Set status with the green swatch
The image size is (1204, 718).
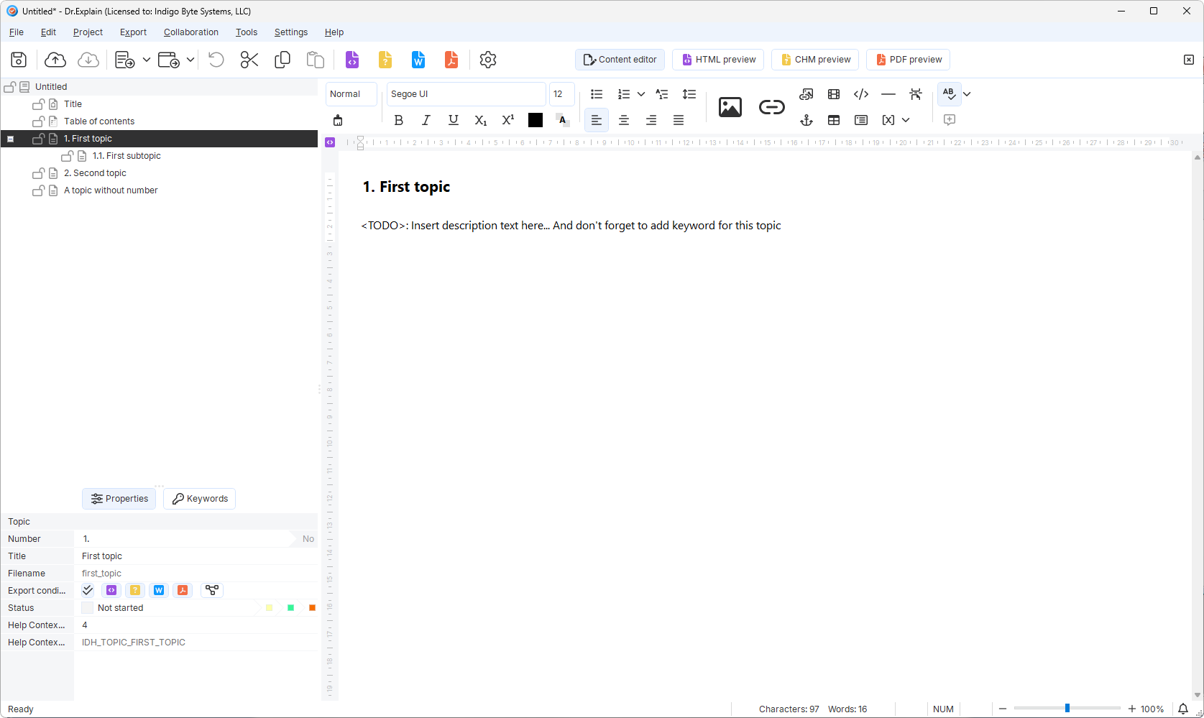click(x=291, y=608)
